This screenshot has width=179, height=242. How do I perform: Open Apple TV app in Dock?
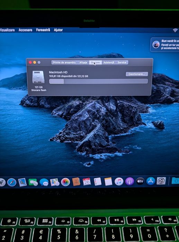[x=140, y=181]
